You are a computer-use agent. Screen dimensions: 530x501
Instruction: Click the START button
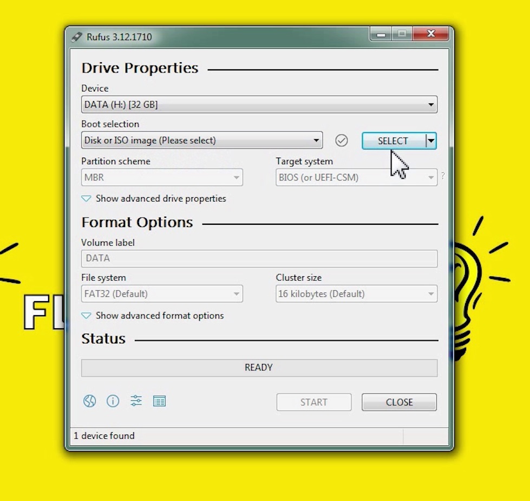pos(313,402)
